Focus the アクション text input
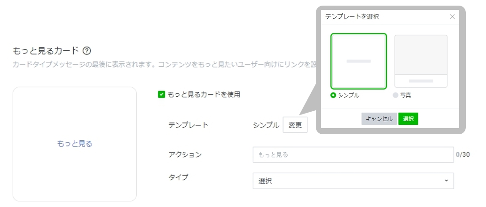 (353, 154)
